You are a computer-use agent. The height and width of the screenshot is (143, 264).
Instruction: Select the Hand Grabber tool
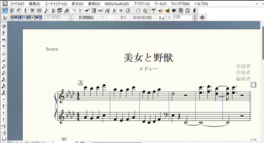click(138, 10)
